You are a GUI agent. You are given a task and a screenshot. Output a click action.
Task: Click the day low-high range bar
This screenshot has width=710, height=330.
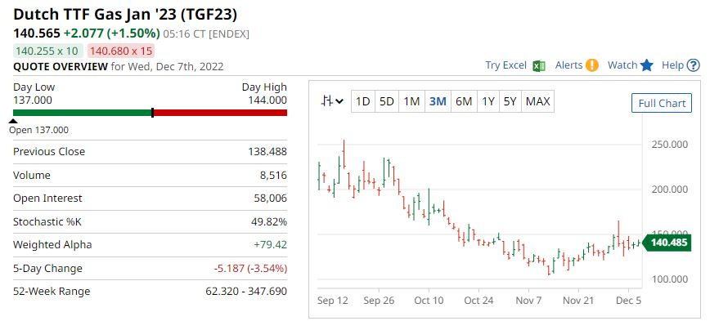pyautogui.click(x=151, y=113)
